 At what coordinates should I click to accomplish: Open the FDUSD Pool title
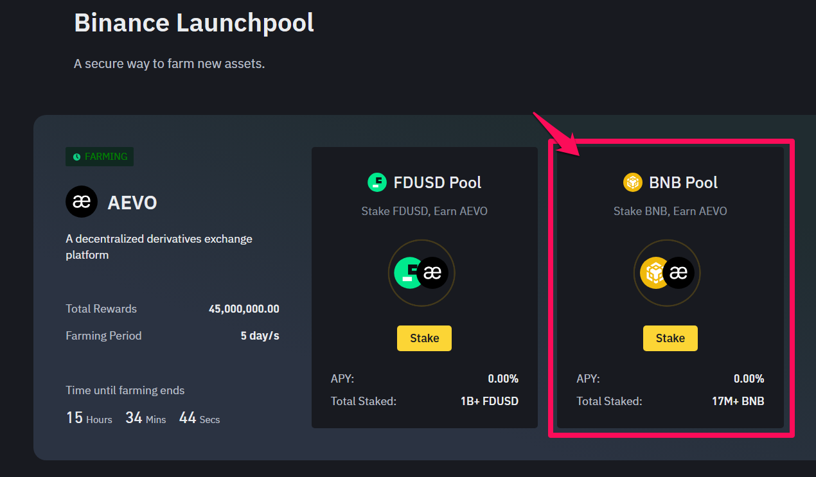[438, 182]
